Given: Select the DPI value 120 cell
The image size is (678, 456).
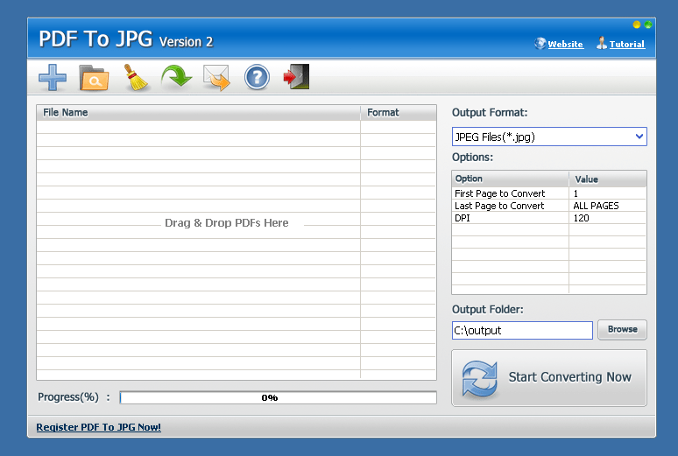Looking at the screenshot, I should point(607,218).
